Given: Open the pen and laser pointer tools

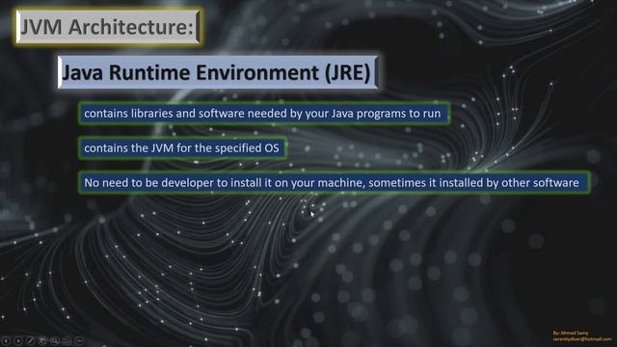Looking at the screenshot, I should click(x=30, y=340).
